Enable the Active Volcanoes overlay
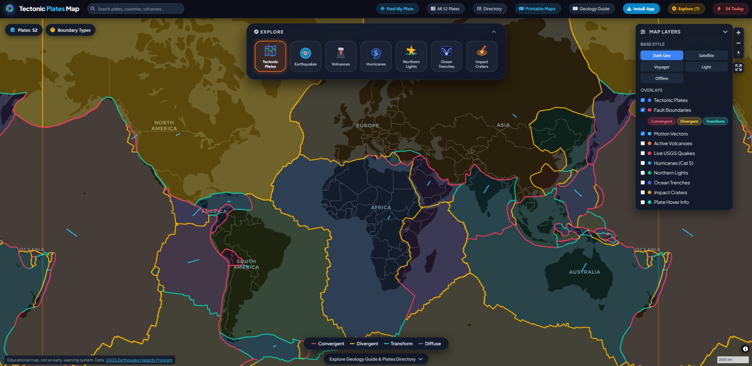This screenshot has height=366, width=752. [x=643, y=143]
